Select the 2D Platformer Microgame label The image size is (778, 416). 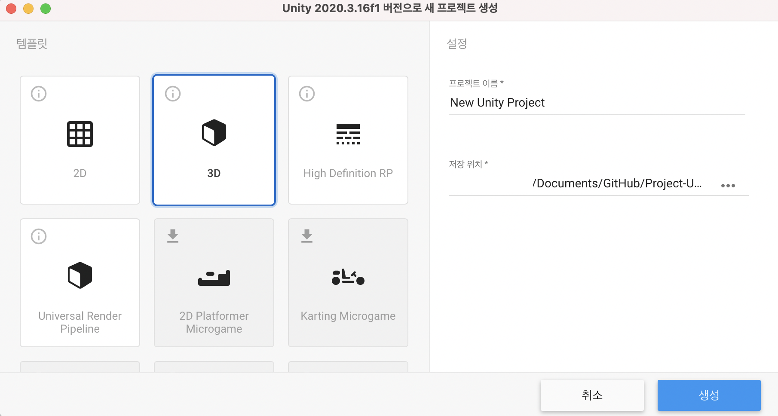(214, 322)
